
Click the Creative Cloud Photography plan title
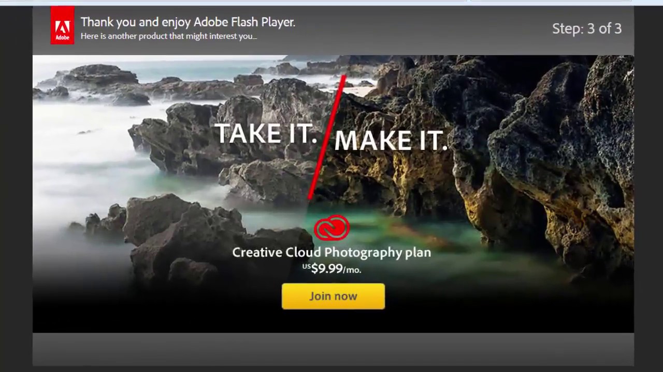[331, 253]
